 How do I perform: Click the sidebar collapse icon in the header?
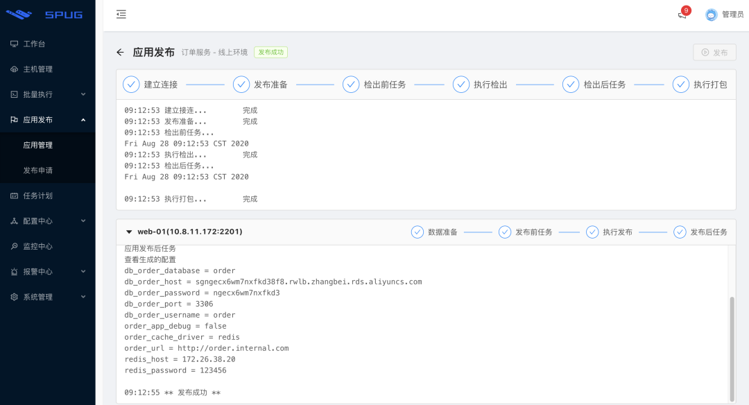click(x=121, y=14)
